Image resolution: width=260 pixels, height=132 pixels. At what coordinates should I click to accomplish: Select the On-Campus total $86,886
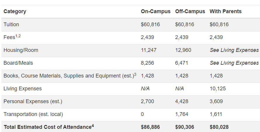pos(150,127)
